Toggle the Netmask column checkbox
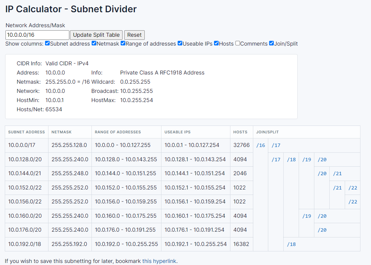This screenshot has height=265, width=371. point(94,43)
